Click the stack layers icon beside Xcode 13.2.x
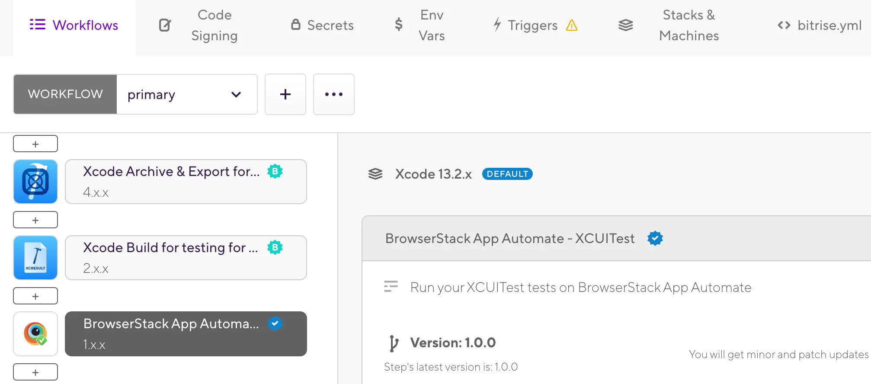The width and height of the screenshot is (871, 384). point(375,174)
